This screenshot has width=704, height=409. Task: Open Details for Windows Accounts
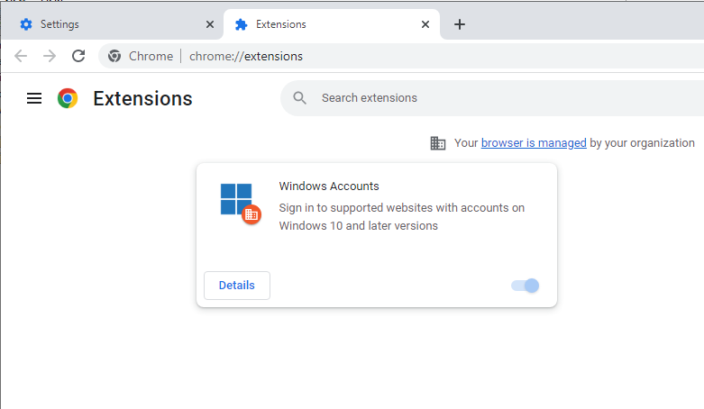237,286
